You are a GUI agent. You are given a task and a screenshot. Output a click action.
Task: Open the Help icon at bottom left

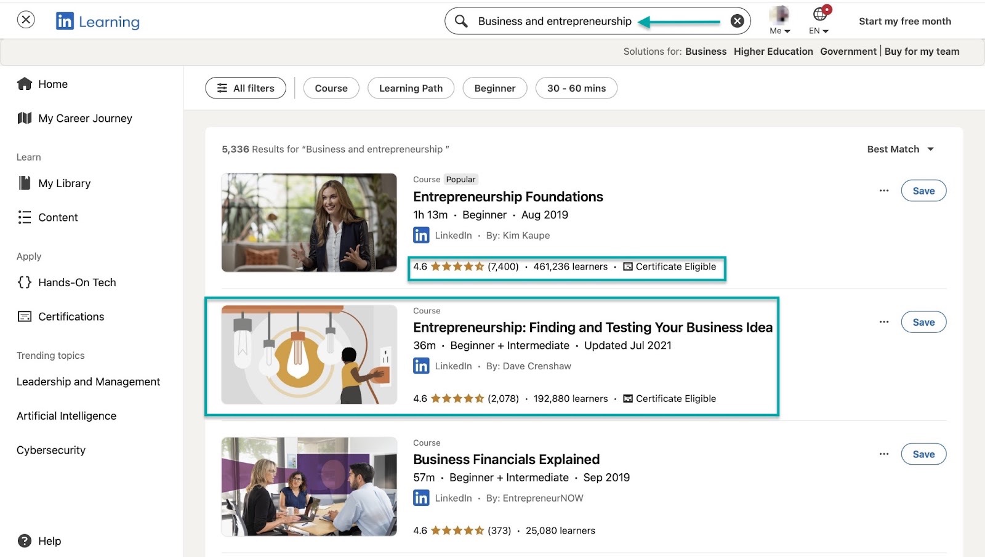23,540
